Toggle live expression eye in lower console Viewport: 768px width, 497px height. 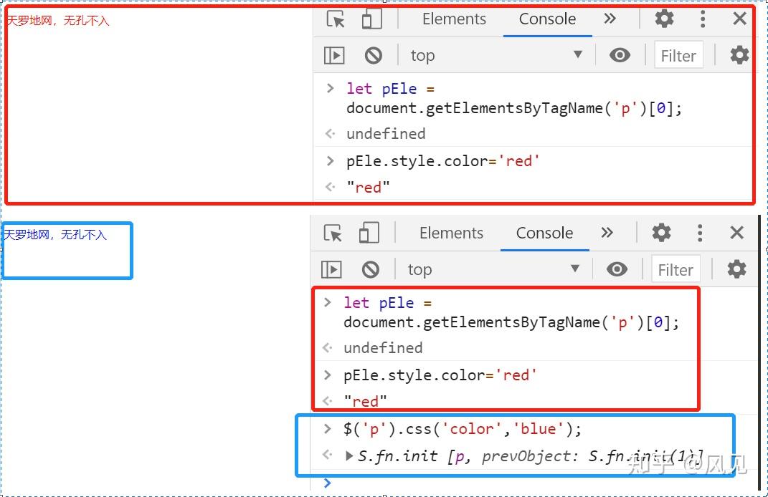[617, 269]
